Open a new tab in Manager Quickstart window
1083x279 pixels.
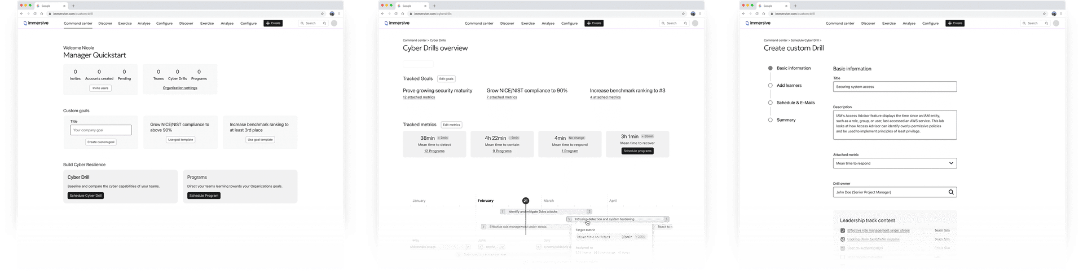(x=73, y=6)
